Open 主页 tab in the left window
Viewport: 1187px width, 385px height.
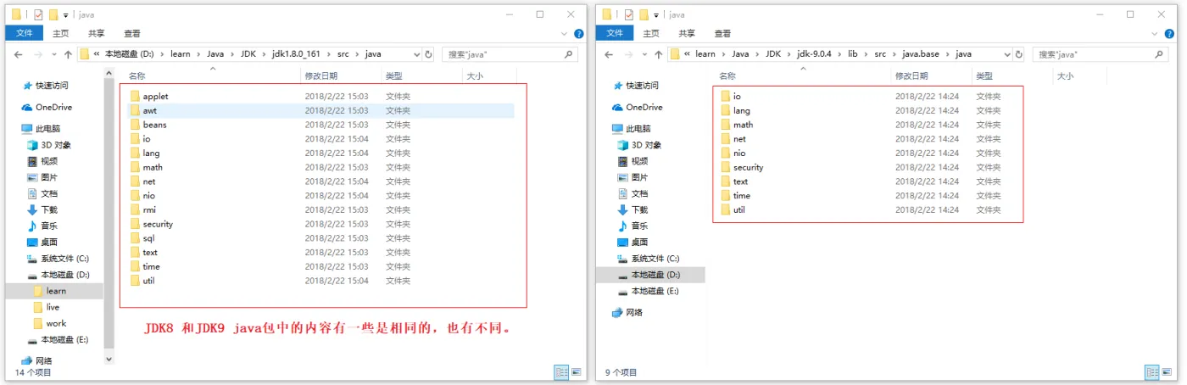60,34
